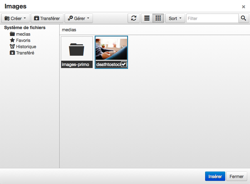
Task: Open Transféré in the sidebar
Action: coord(22,53)
